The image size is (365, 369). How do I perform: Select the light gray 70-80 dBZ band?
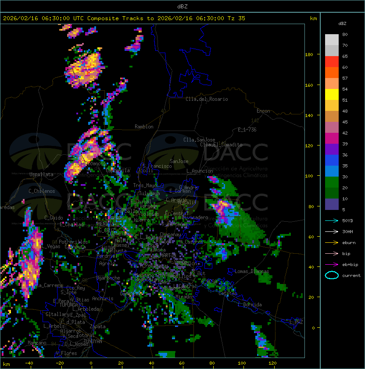click(x=332, y=40)
